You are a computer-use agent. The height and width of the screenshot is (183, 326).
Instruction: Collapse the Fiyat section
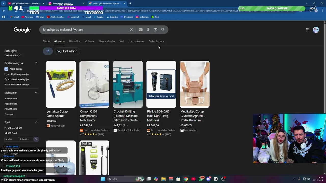pyautogui.click(x=36, y=122)
